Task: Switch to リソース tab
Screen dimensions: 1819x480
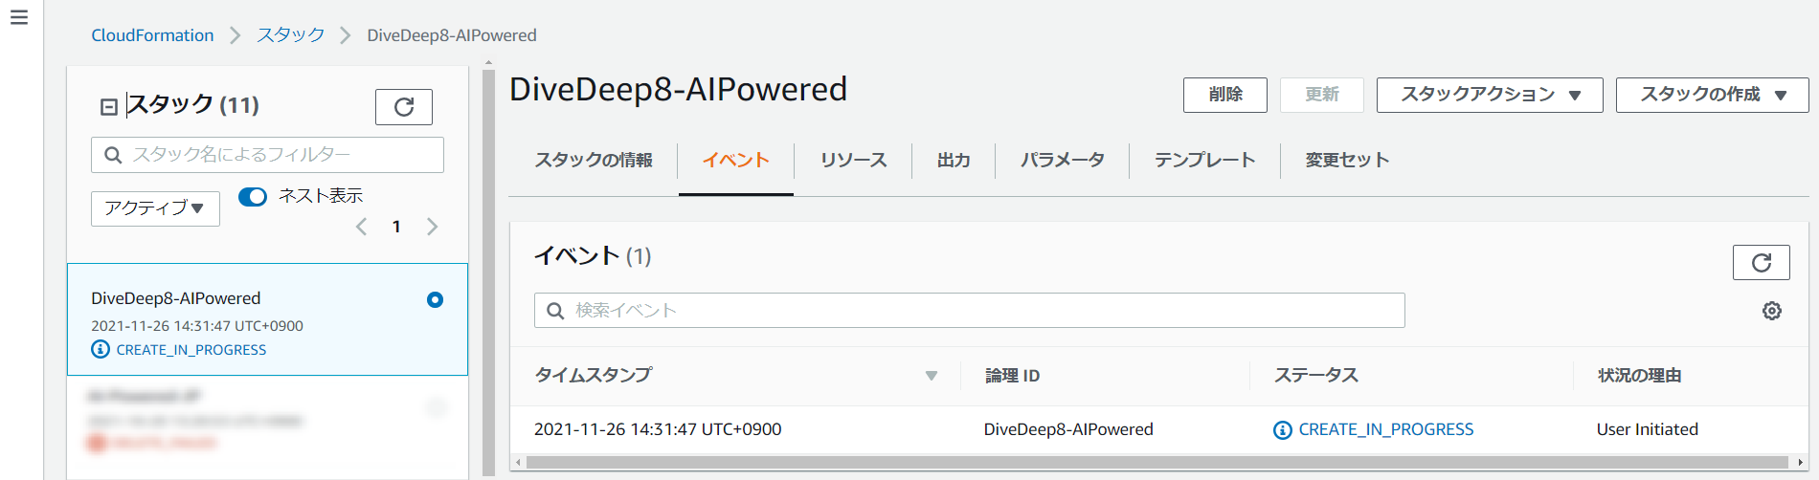Action: click(853, 160)
